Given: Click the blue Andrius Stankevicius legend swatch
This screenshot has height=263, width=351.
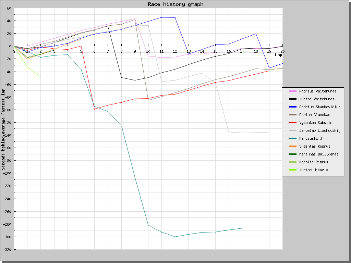Looking at the screenshot, I should [x=293, y=107].
